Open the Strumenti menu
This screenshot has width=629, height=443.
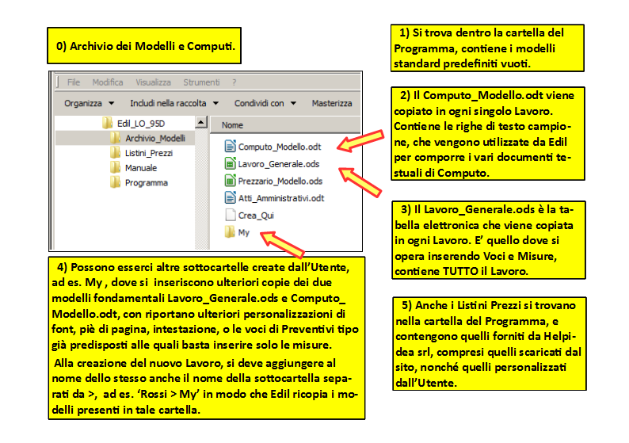point(201,82)
